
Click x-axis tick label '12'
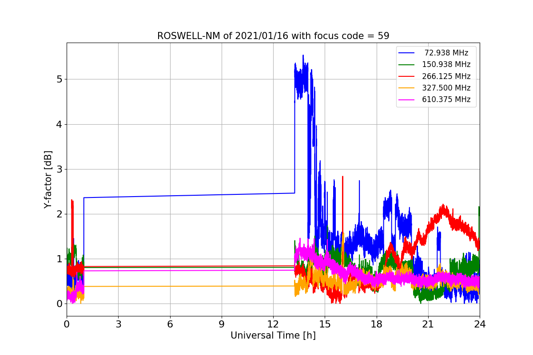[x=273, y=324]
